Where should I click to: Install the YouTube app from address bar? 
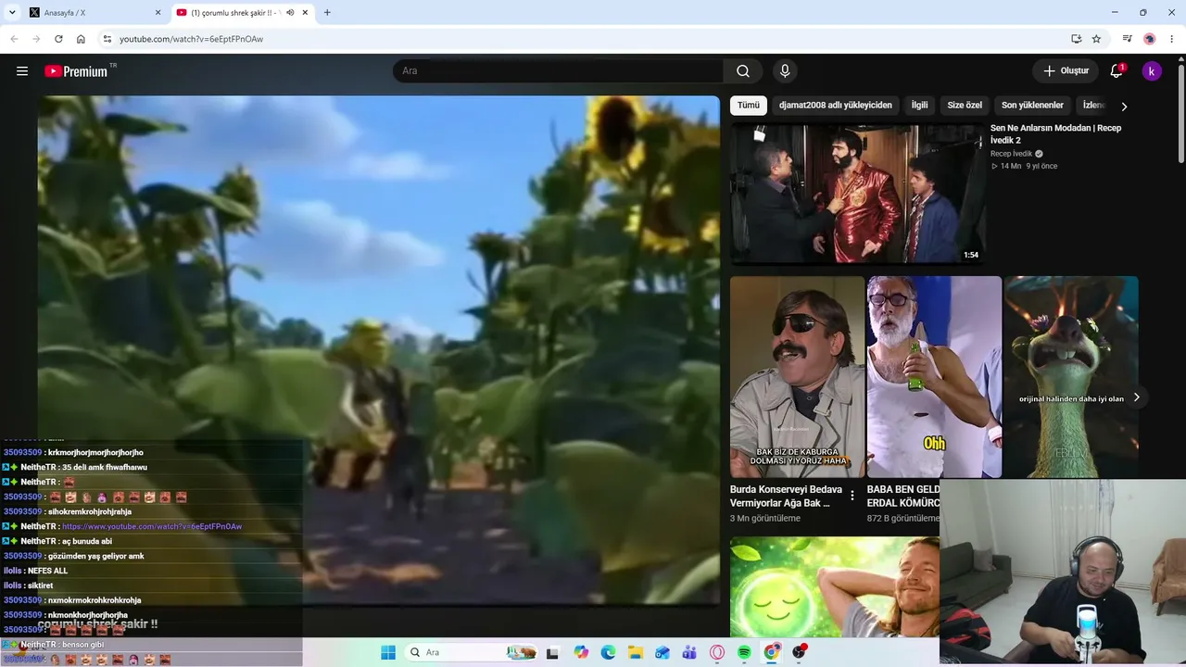pyautogui.click(x=1076, y=39)
